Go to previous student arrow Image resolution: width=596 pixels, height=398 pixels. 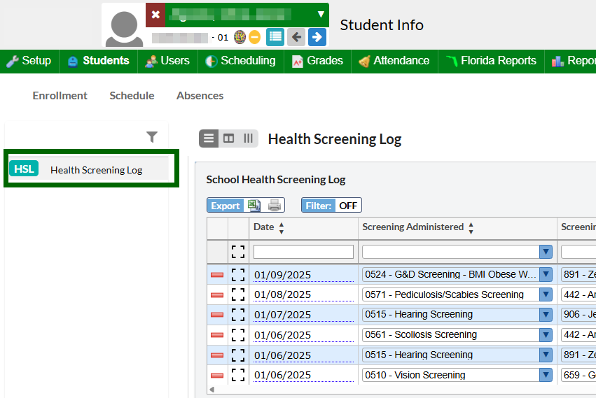296,37
